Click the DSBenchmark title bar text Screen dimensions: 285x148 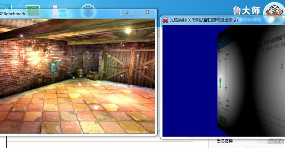pos(13,13)
